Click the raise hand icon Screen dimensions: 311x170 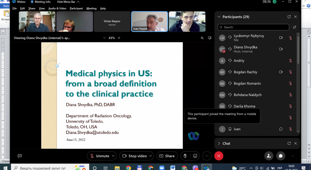tap(185, 156)
